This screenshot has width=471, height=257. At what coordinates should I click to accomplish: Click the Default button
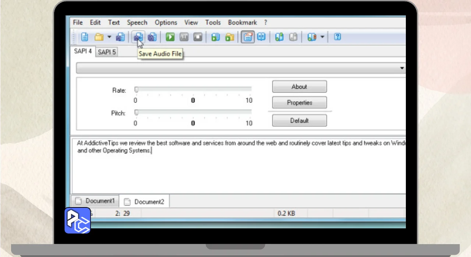[300, 120]
